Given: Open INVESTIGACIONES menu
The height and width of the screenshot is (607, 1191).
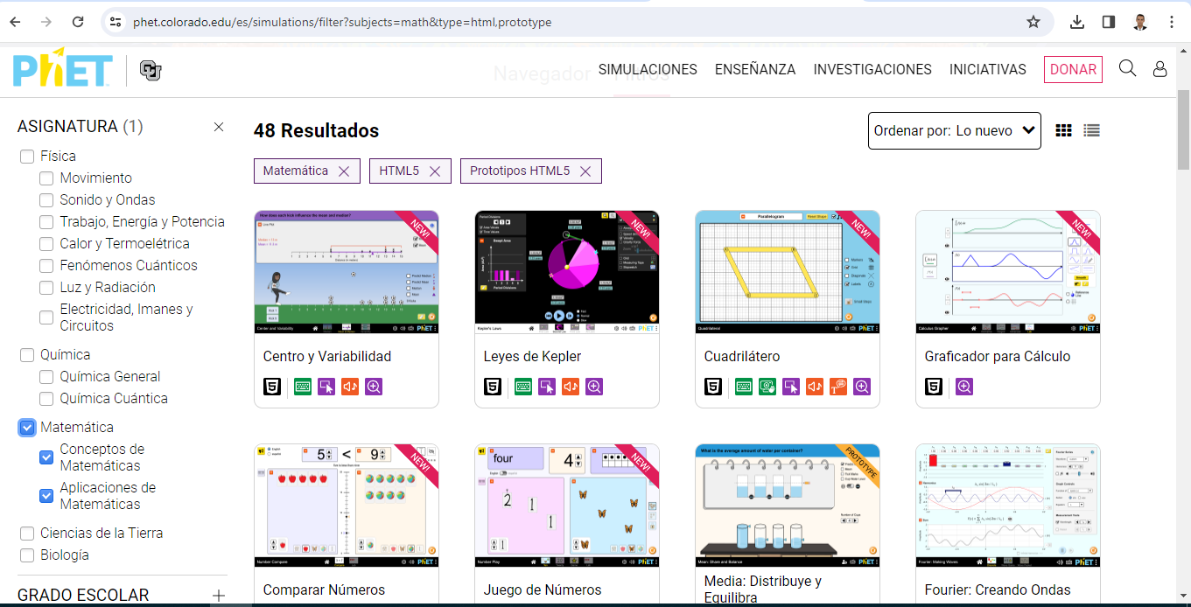Looking at the screenshot, I should pyautogui.click(x=872, y=69).
